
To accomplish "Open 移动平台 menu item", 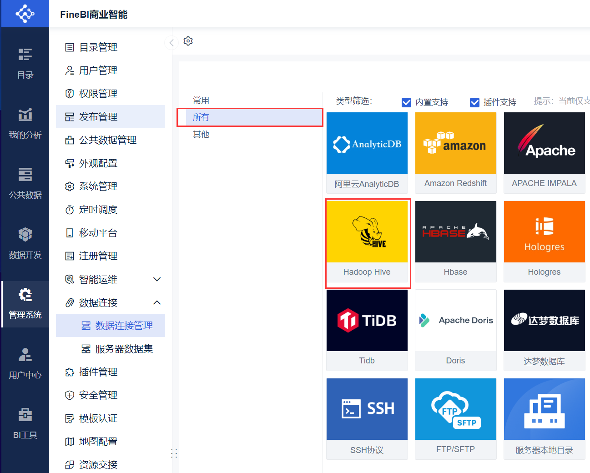I will (111, 233).
